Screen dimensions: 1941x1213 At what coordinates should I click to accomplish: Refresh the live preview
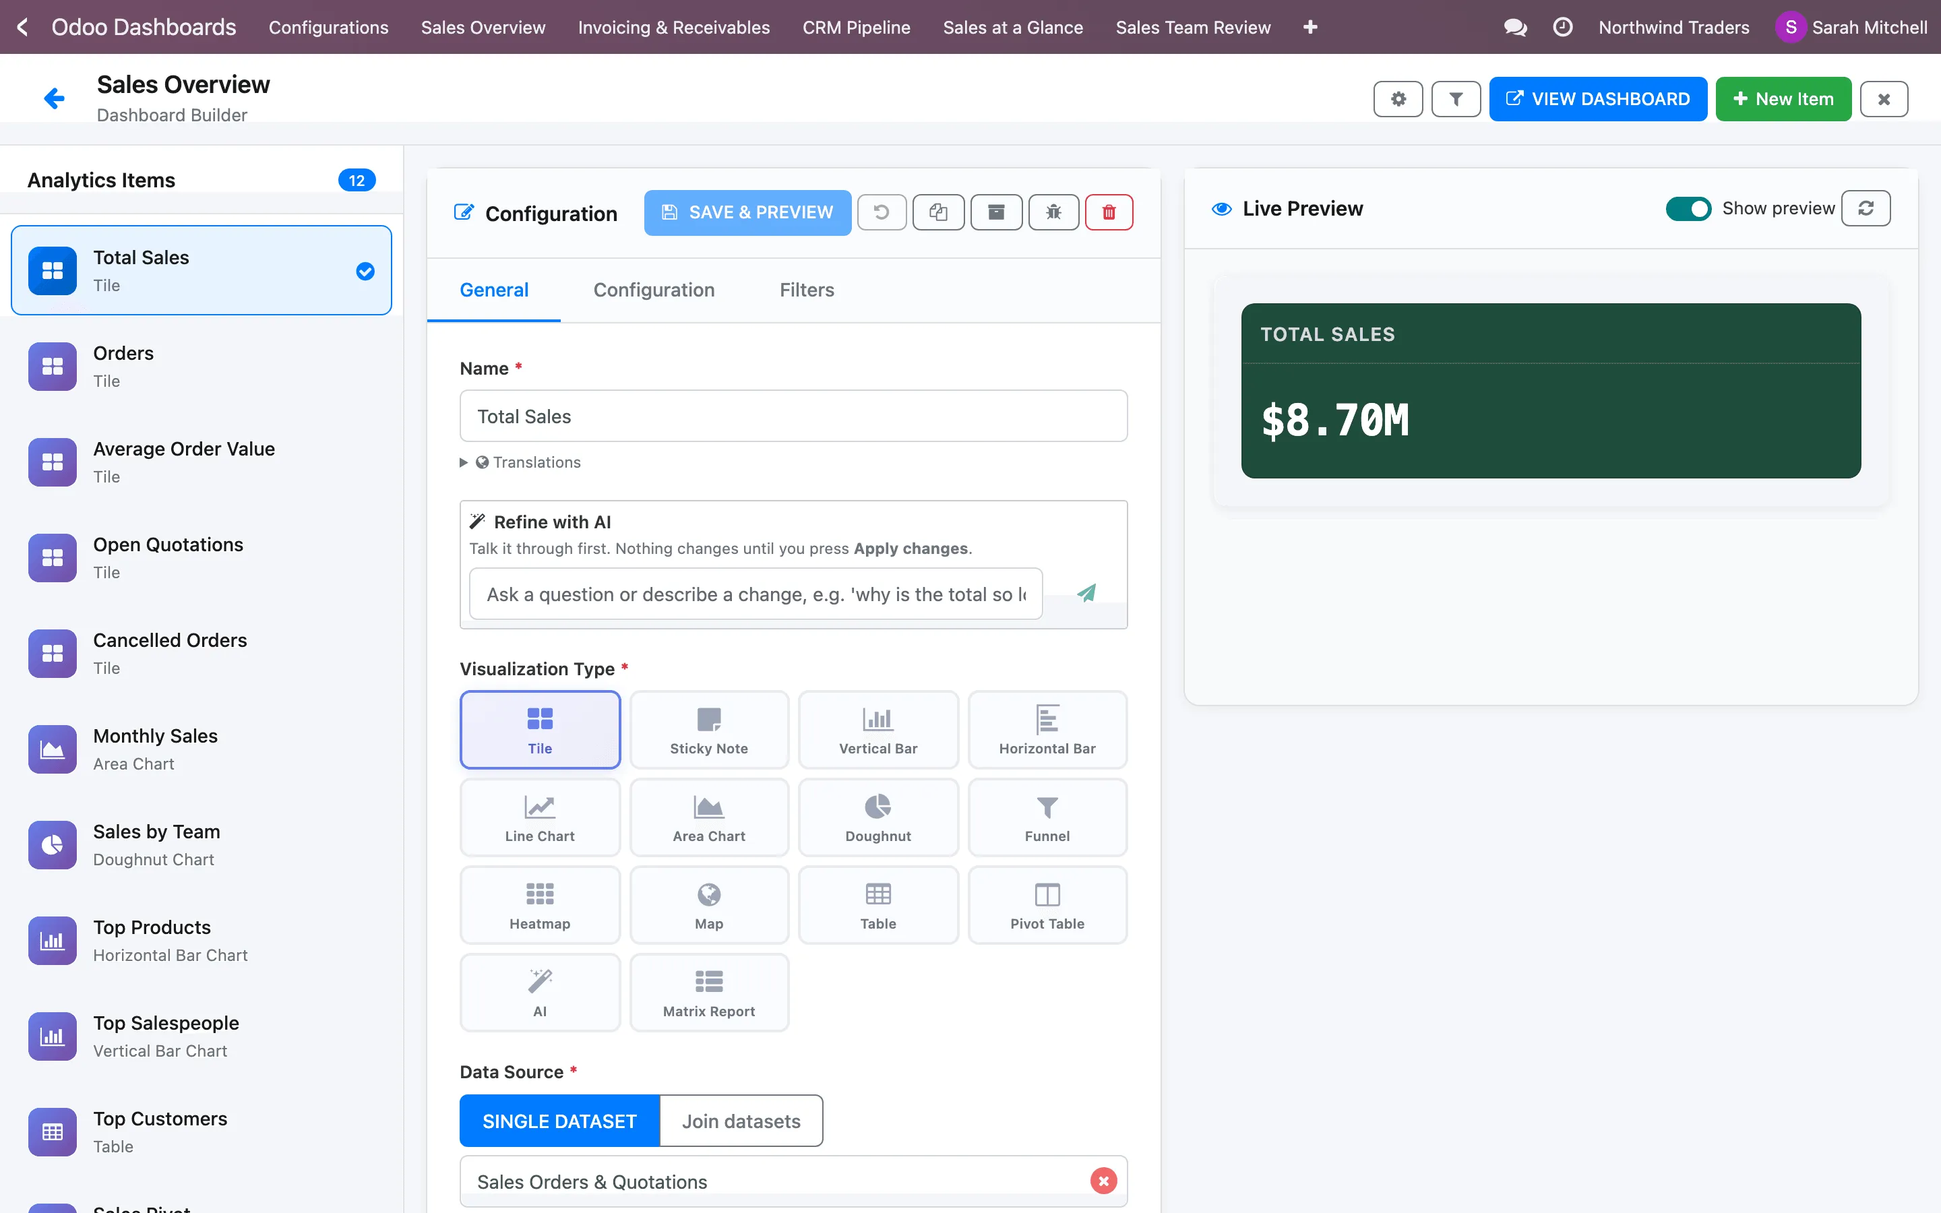pos(1866,209)
